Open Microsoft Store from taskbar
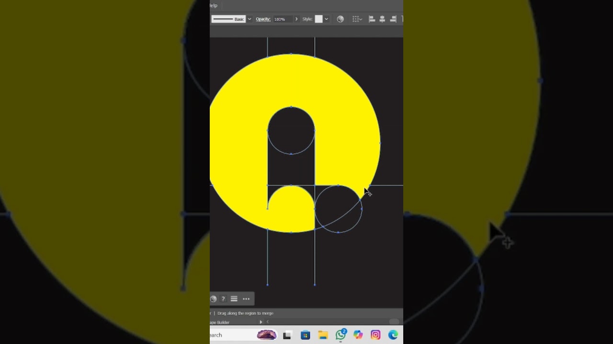Viewport: 613px width, 344px height. point(305,335)
